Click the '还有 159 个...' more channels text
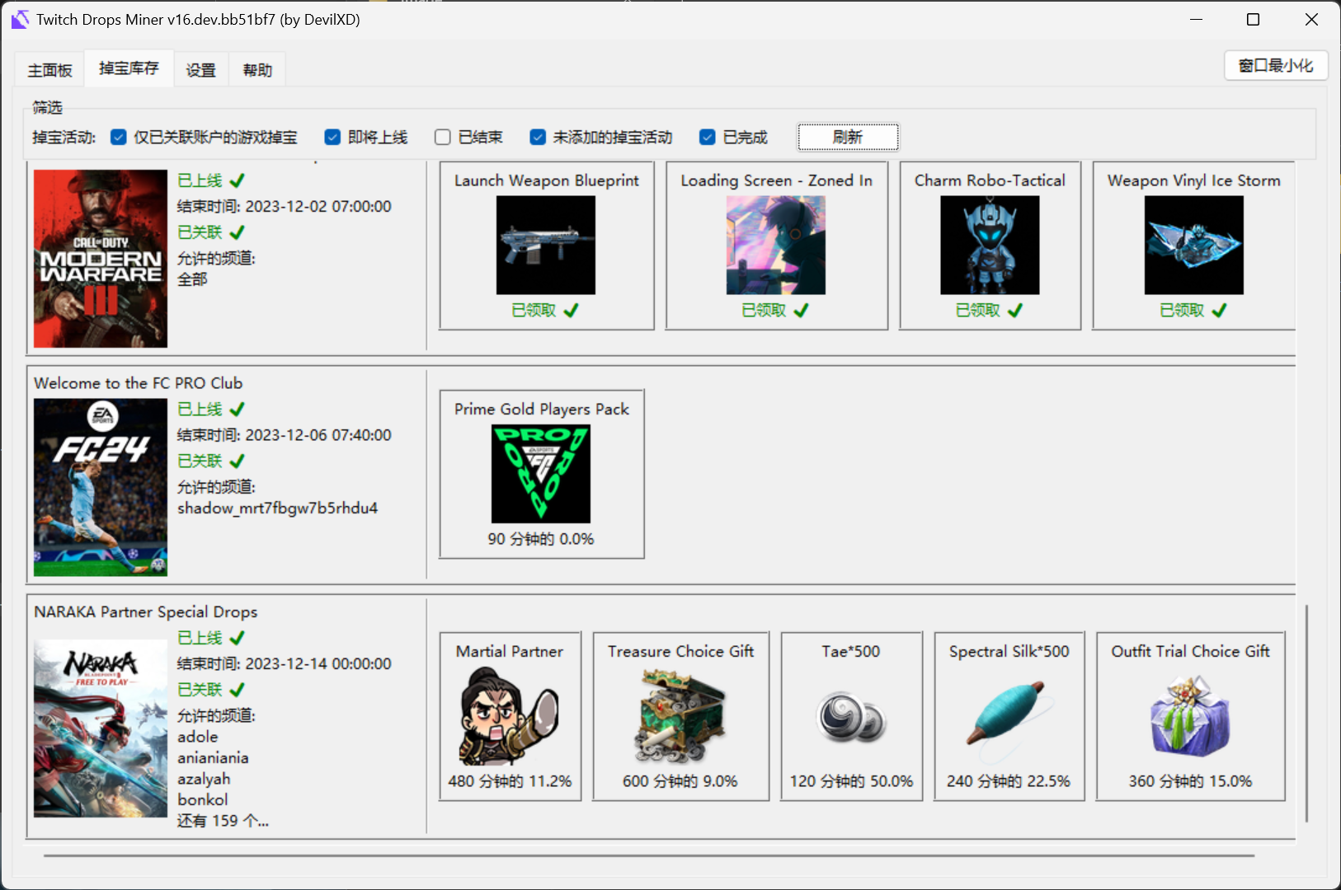 pyautogui.click(x=223, y=821)
